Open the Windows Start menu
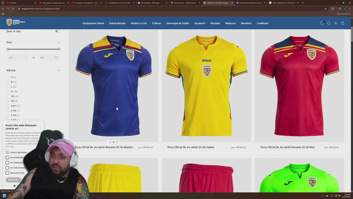 4,196
